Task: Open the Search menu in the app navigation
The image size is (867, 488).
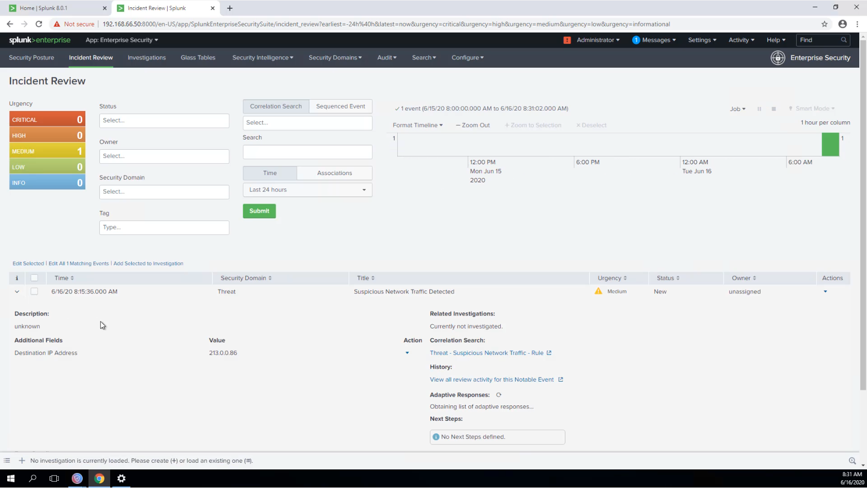Action: (x=423, y=57)
